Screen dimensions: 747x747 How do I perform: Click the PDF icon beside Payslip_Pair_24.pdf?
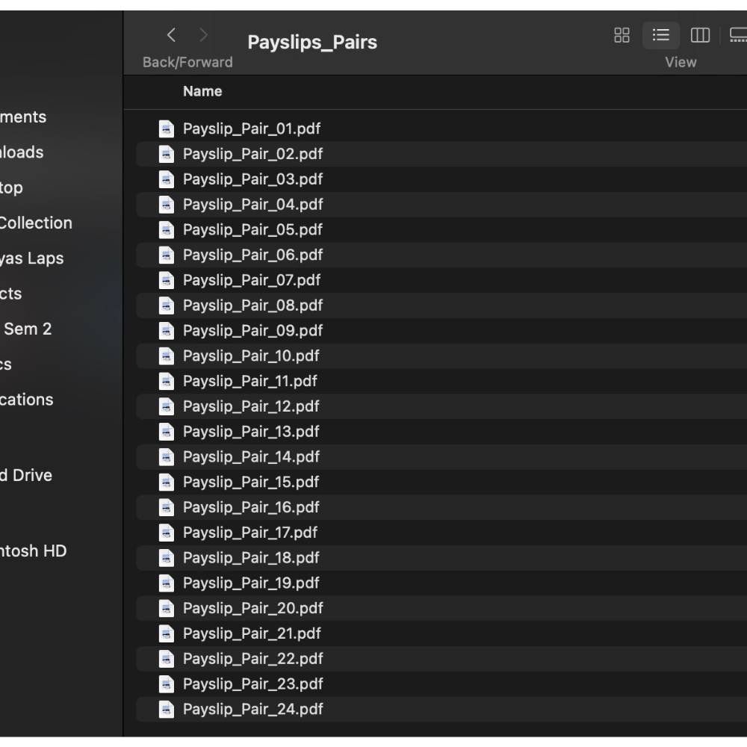point(166,709)
